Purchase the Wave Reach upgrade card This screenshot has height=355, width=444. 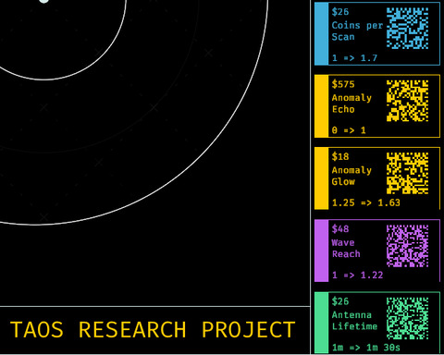click(x=377, y=251)
